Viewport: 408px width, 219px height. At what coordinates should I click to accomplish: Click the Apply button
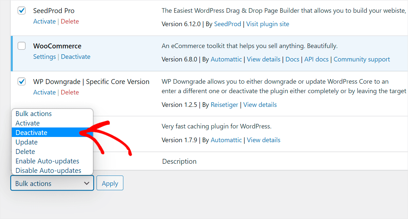click(x=110, y=183)
